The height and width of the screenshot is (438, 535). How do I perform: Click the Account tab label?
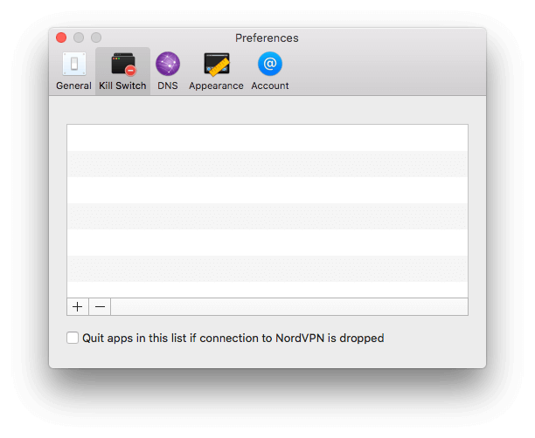pos(270,86)
